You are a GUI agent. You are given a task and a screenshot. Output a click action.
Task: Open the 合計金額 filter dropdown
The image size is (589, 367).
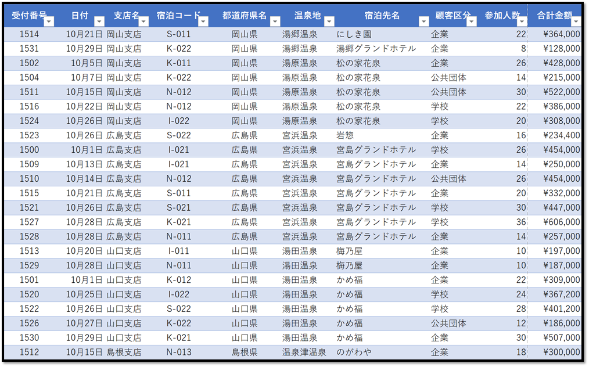pos(575,21)
